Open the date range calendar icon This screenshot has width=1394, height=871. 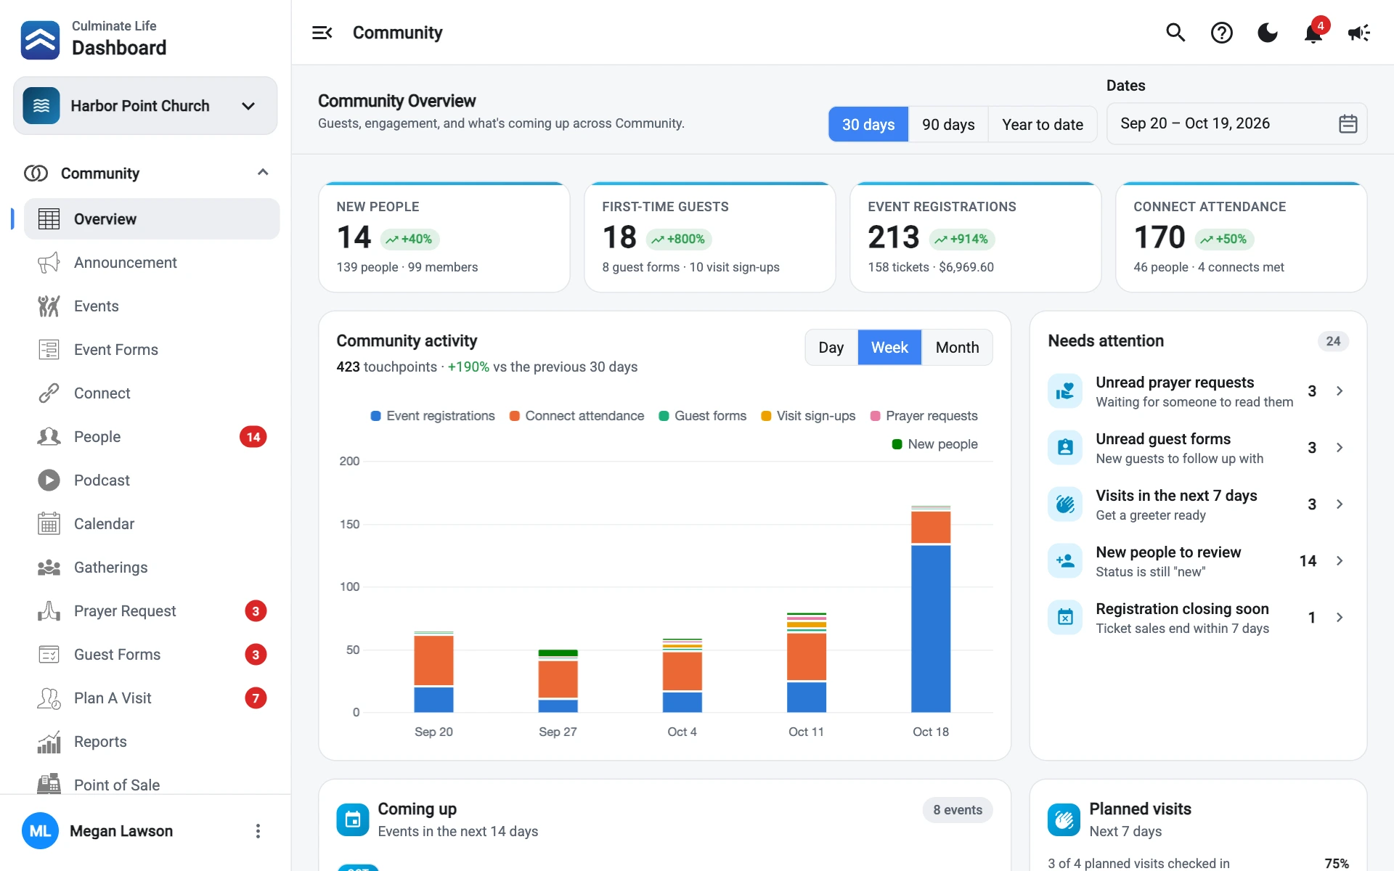point(1348,124)
